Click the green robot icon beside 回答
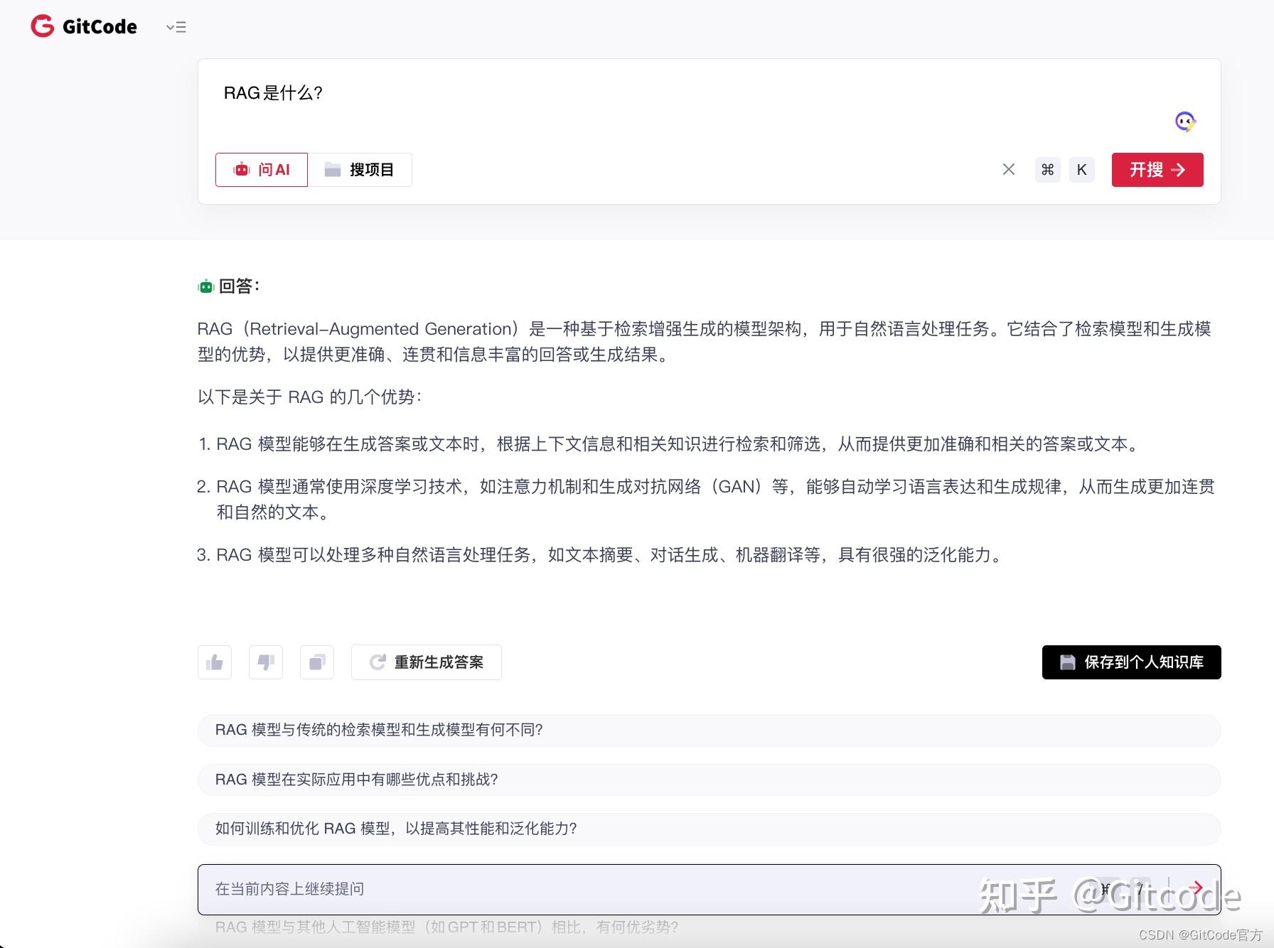This screenshot has width=1274, height=948. 206,285
